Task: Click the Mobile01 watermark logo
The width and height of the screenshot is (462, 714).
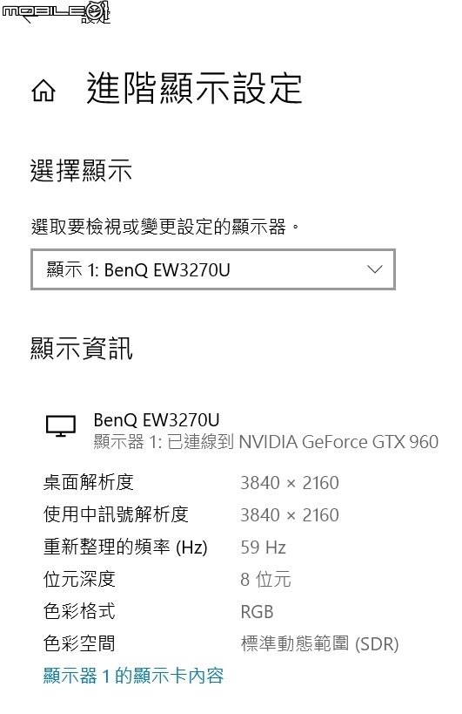Action: 56,12
